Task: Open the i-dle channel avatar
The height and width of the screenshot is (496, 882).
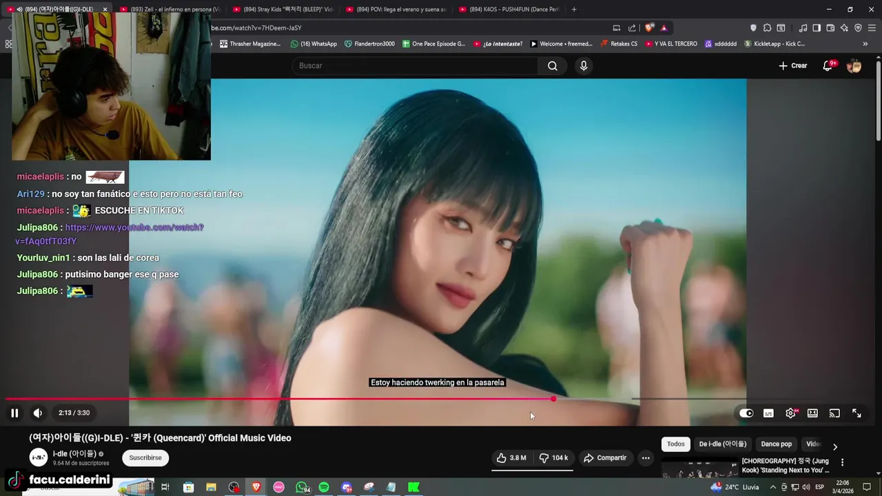Action: pos(39,457)
